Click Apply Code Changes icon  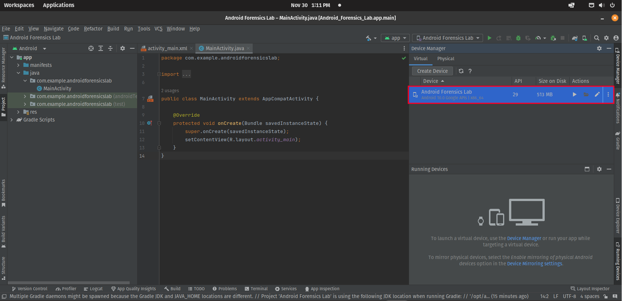(509, 38)
